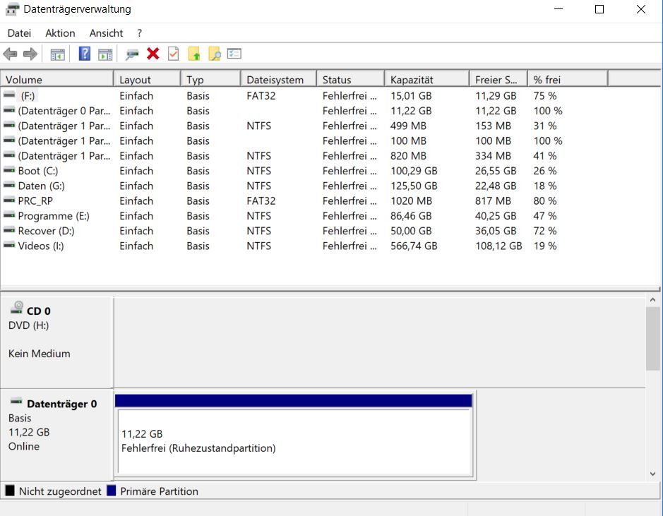Image resolution: width=663 pixels, height=516 pixels.
Task: Click the Datenträger 0 disk label
Action: pyautogui.click(x=61, y=404)
